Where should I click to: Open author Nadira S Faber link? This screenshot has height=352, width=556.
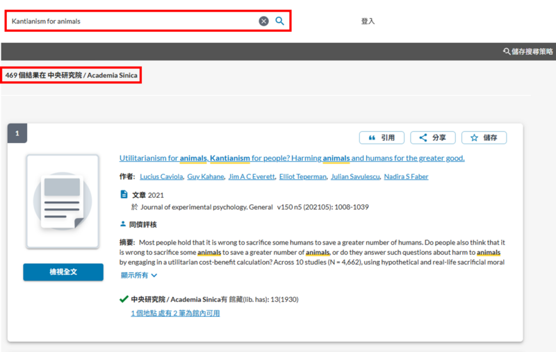coord(406,177)
